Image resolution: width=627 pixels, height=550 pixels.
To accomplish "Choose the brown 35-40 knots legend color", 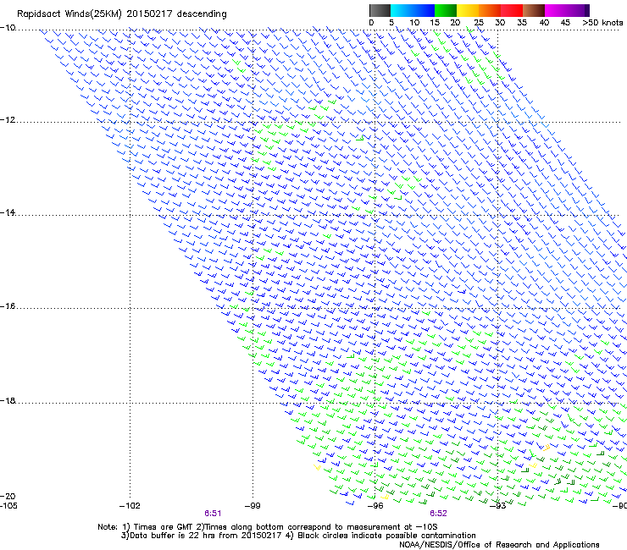I will (534, 10).
